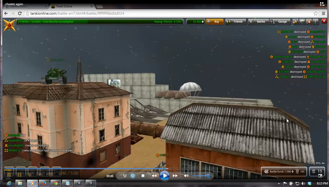Toggle game sound speaker icon
This screenshot has width=329, height=187.
[309, 22]
